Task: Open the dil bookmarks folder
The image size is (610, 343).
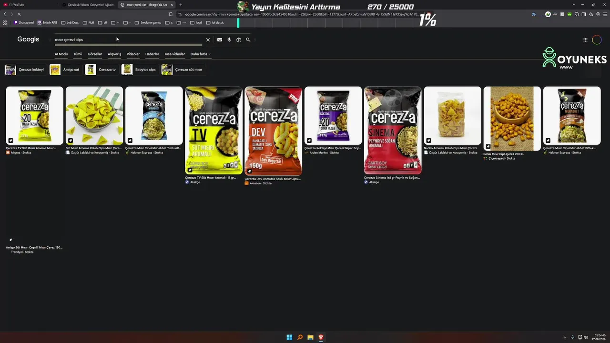Action: pos(102,22)
